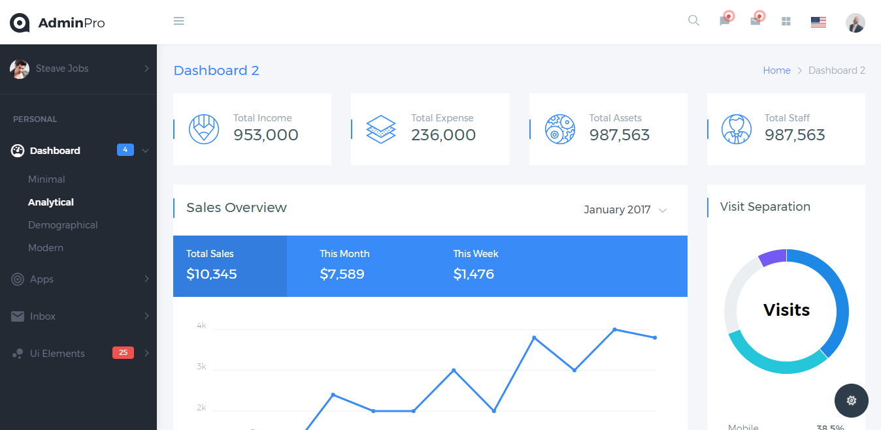
Task: Expand the Inbox menu chevron
Action: pos(146,316)
